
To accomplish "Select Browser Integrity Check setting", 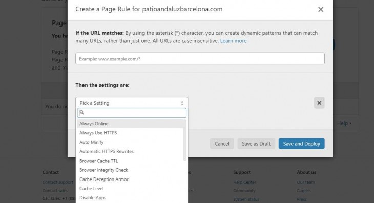I will (x=130, y=170).
